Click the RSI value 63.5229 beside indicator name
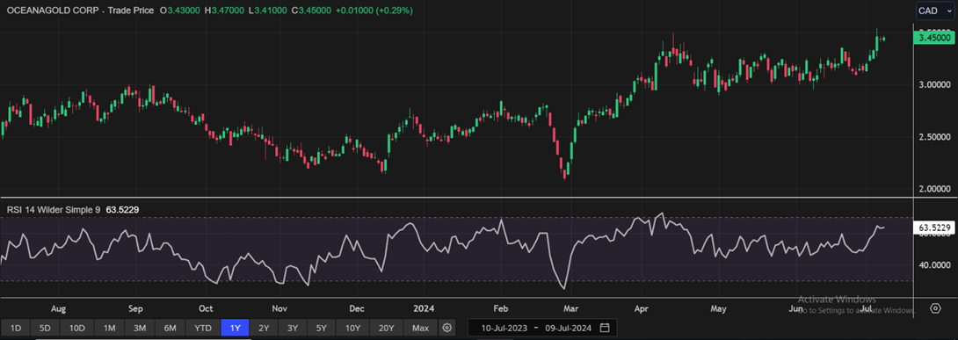The height and width of the screenshot is (340, 958). 122,209
